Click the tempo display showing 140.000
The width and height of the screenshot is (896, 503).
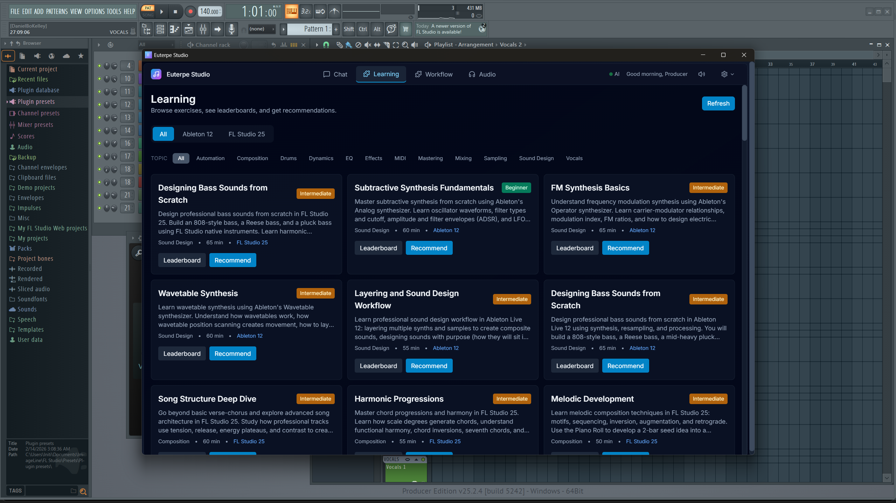click(x=210, y=12)
